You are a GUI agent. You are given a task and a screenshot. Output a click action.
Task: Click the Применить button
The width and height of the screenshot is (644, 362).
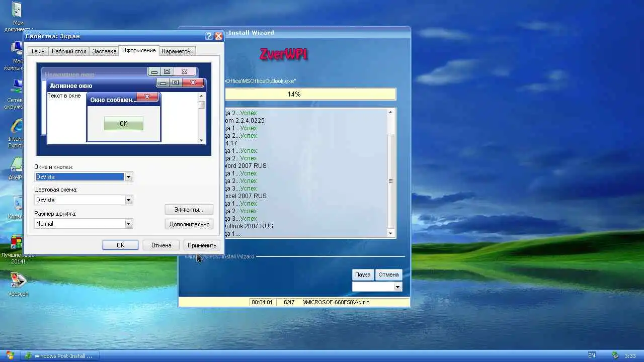coord(202,245)
